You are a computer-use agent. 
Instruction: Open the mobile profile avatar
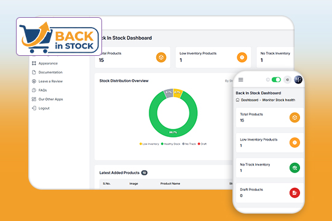pos(298,80)
